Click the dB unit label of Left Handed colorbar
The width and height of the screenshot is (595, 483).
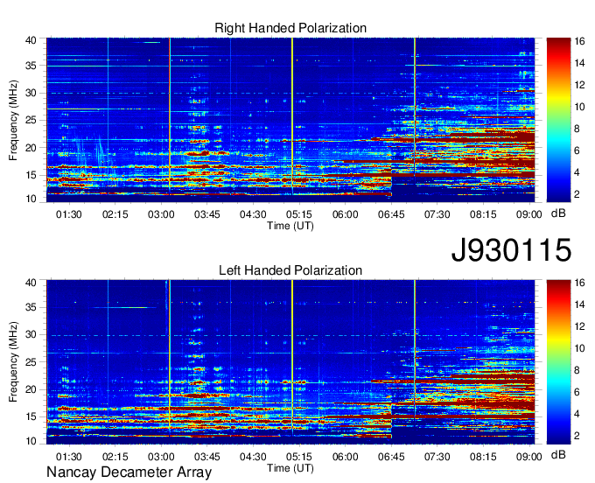click(558, 455)
